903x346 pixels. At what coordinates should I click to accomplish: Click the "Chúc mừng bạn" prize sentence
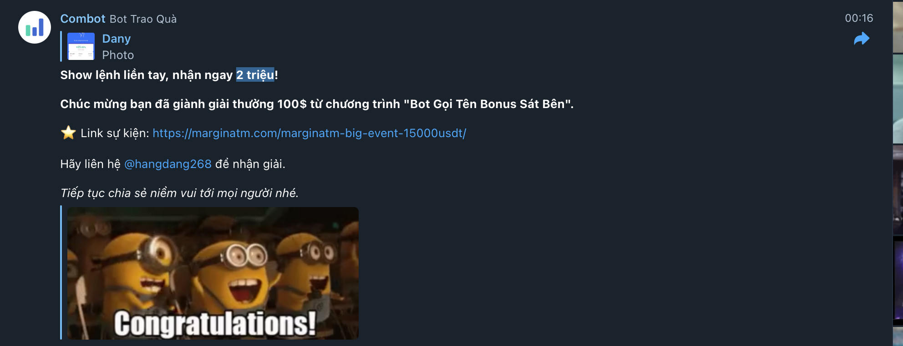click(x=317, y=104)
